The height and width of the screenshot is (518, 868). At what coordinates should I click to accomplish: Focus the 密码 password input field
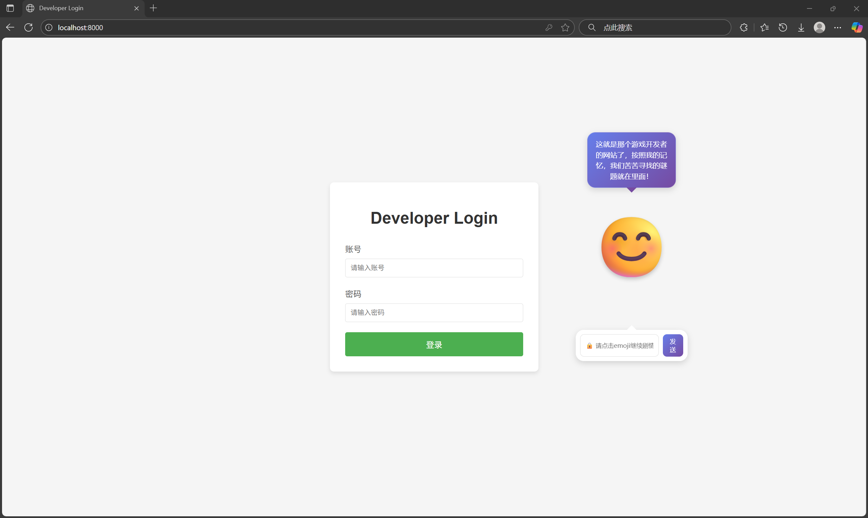[x=434, y=313]
